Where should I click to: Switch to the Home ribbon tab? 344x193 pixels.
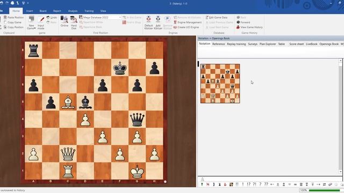[x=16, y=11]
